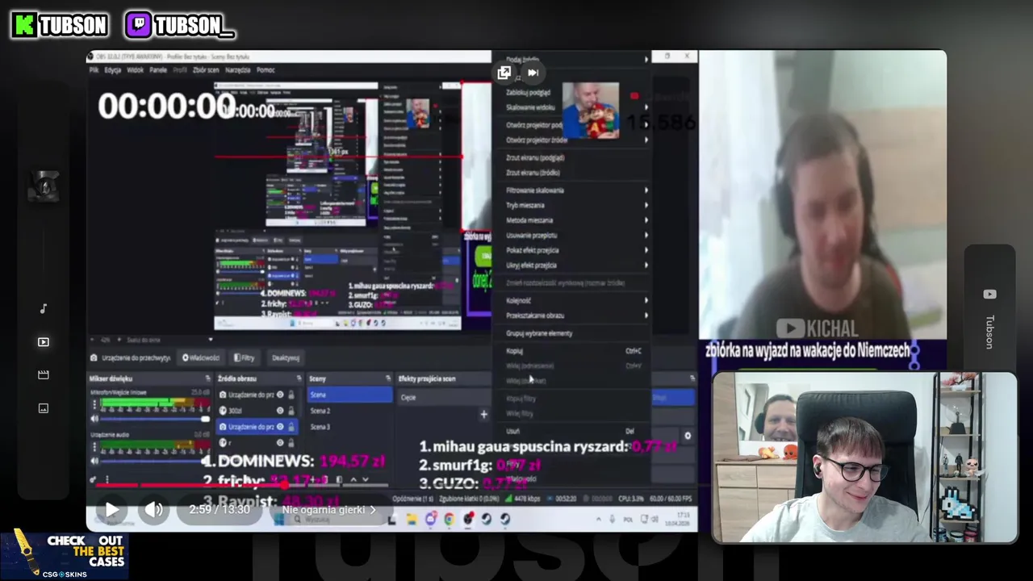This screenshot has height=581, width=1033.
Task: Pop out the Źródła obrazu dock
Action: (x=299, y=378)
